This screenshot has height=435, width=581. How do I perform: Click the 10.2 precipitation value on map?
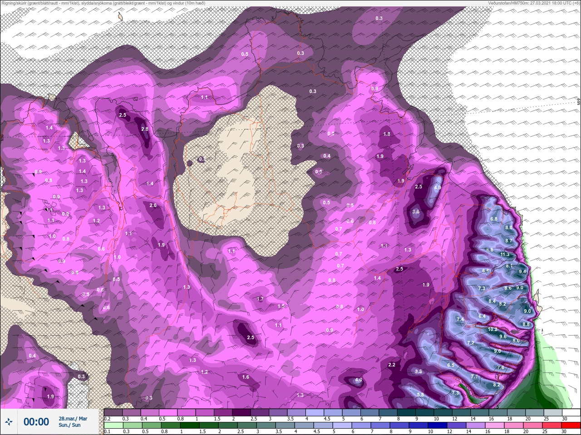pyautogui.click(x=492, y=329)
